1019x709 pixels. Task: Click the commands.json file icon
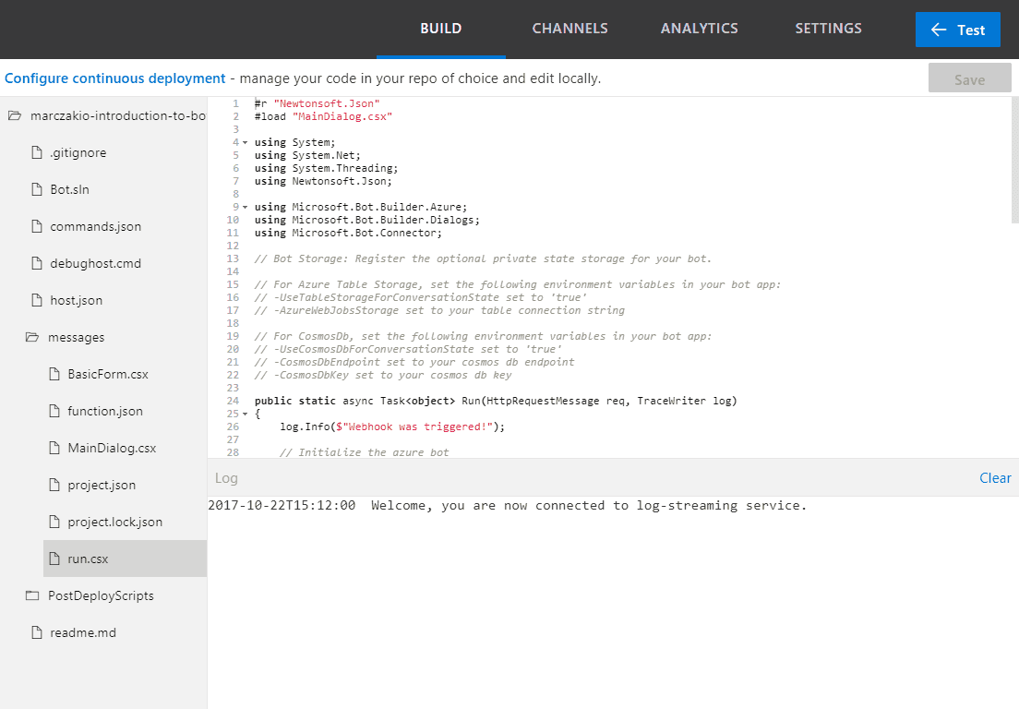click(37, 226)
